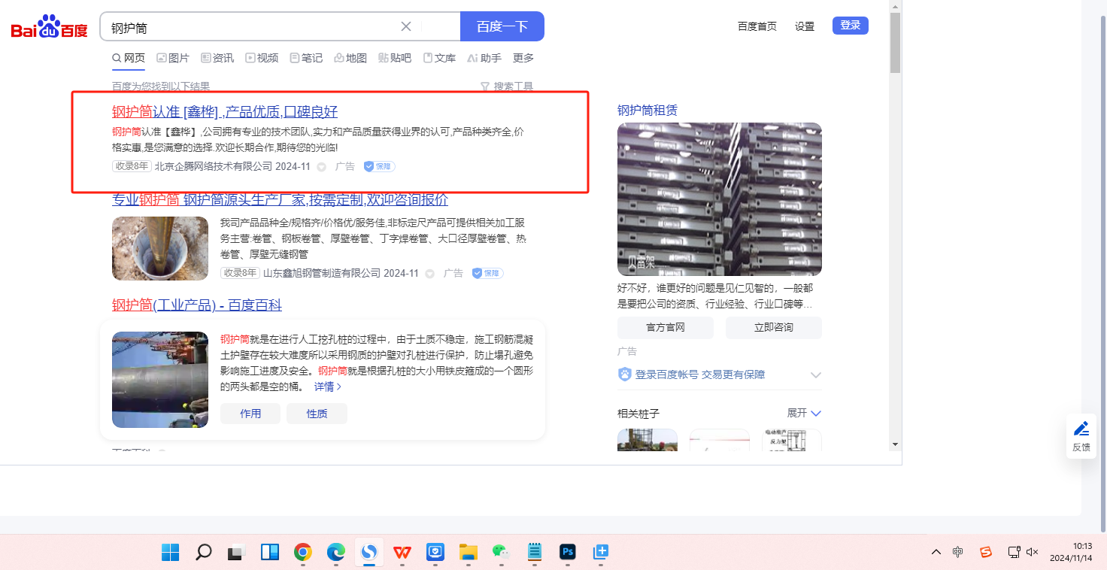Switch to the 图片 tab
This screenshot has width=1107, height=570.
pos(173,58)
